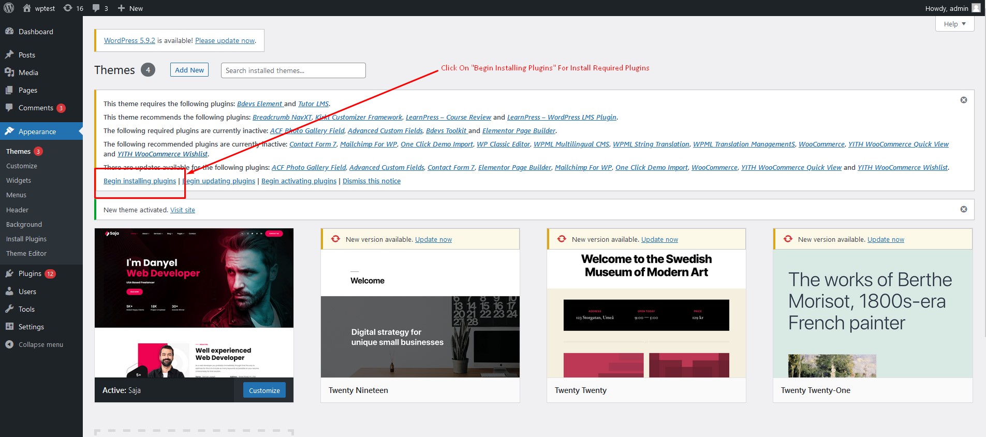
Task: Open the admin avatar profile
Action: point(976,8)
